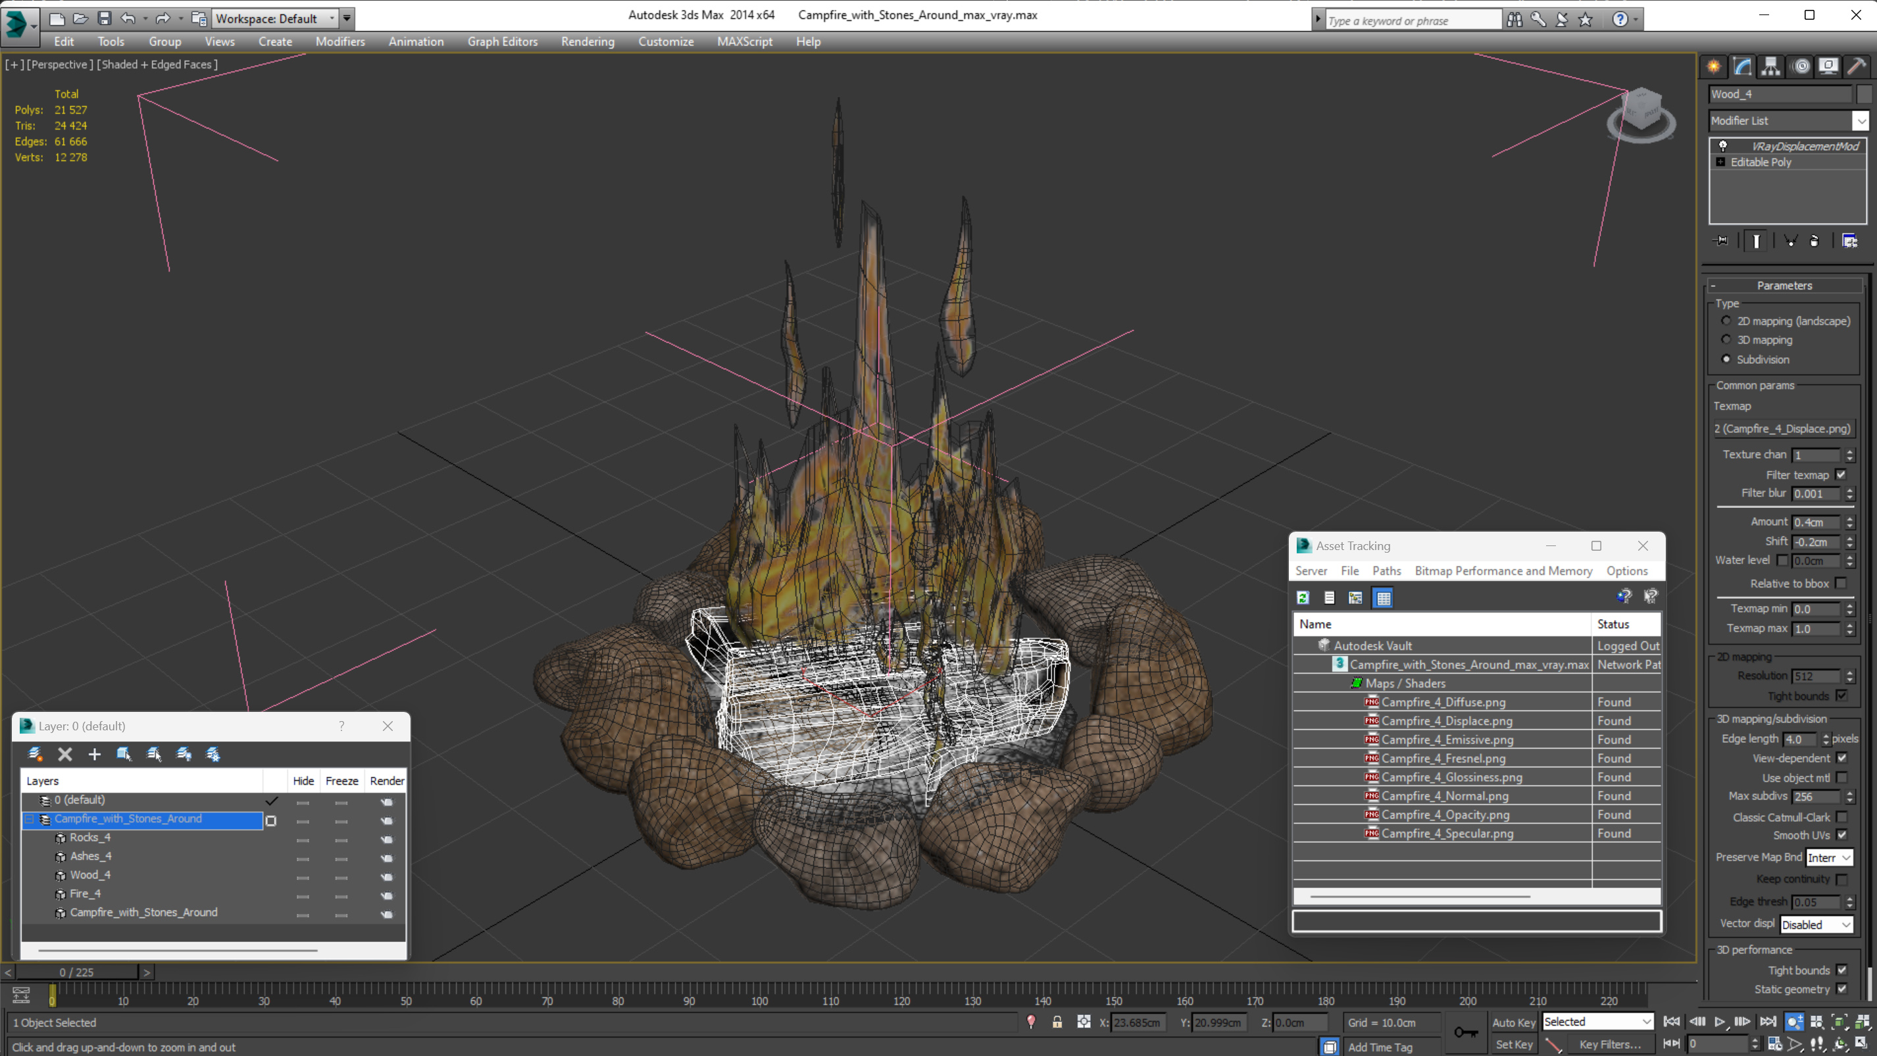
Task: Click Zoom Extents All viewport icon
Action: click(1863, 1022)
